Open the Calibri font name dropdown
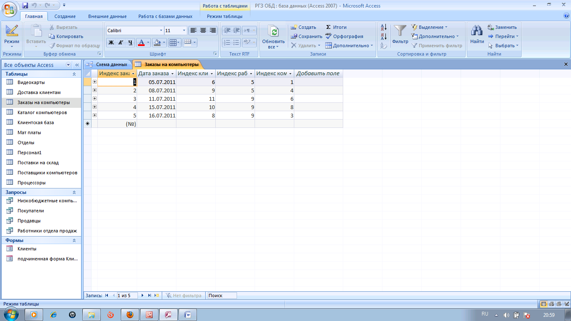571x321 pixels. click(161, 31)
